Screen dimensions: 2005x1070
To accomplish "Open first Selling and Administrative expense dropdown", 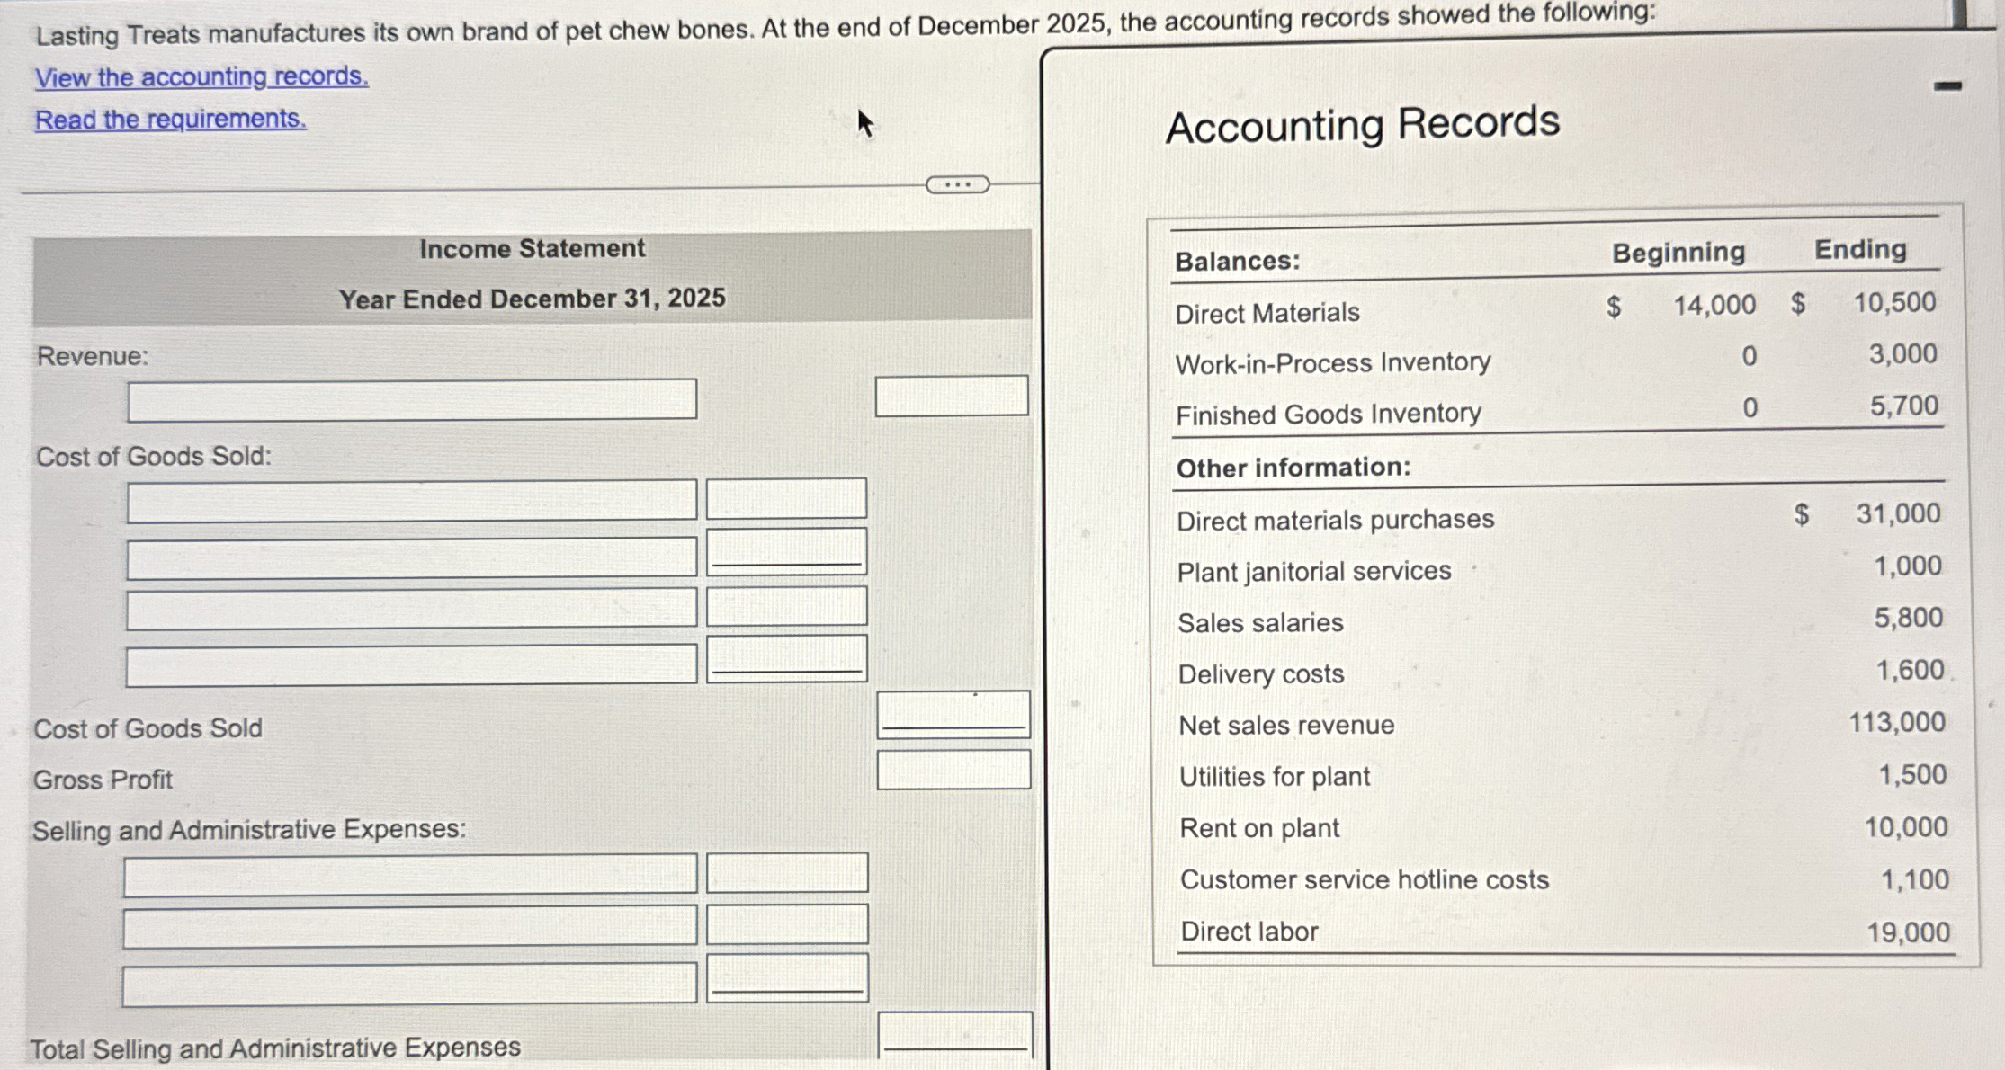I will [410, 876].
